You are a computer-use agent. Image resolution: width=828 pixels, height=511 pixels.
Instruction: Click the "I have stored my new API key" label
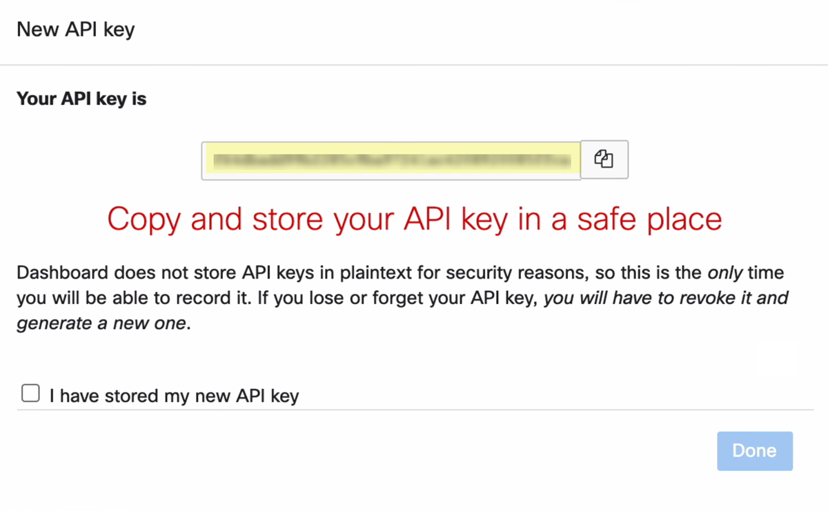(x=174, y=396)
